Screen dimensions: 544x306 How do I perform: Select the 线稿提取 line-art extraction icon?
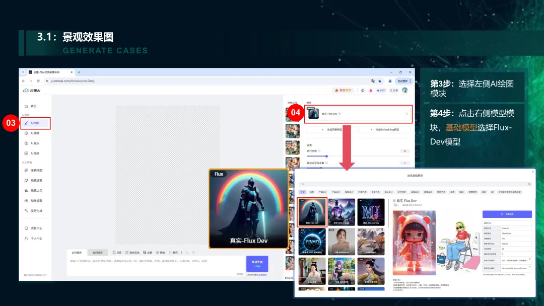point(26,180)
